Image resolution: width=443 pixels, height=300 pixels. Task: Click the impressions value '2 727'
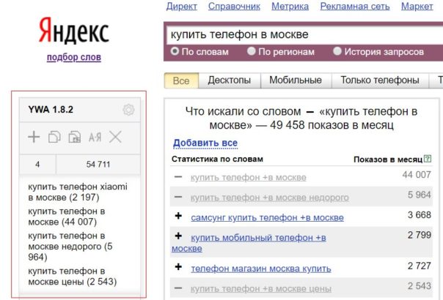coord(420,266)
